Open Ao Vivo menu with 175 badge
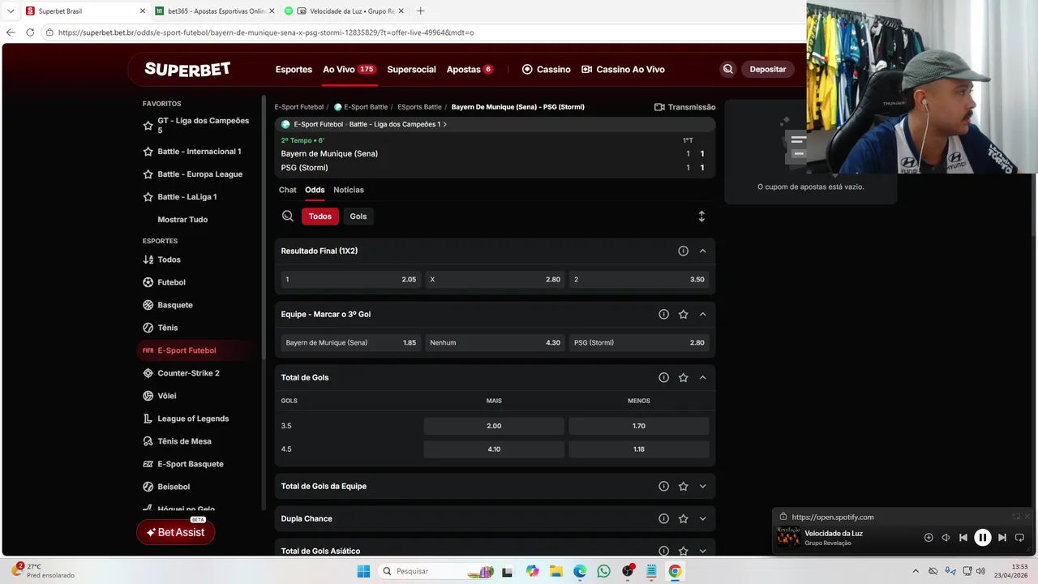The width and height of the screenshot is (1038, 584). click(x=349, y=70)
